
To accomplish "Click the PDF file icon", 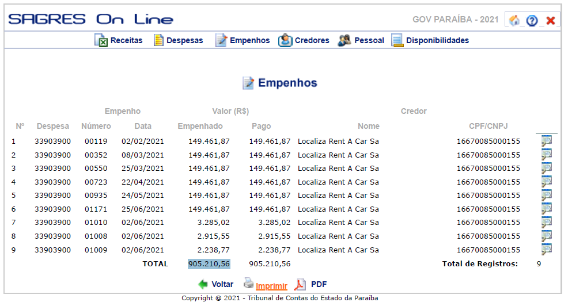I will [300, 285].
